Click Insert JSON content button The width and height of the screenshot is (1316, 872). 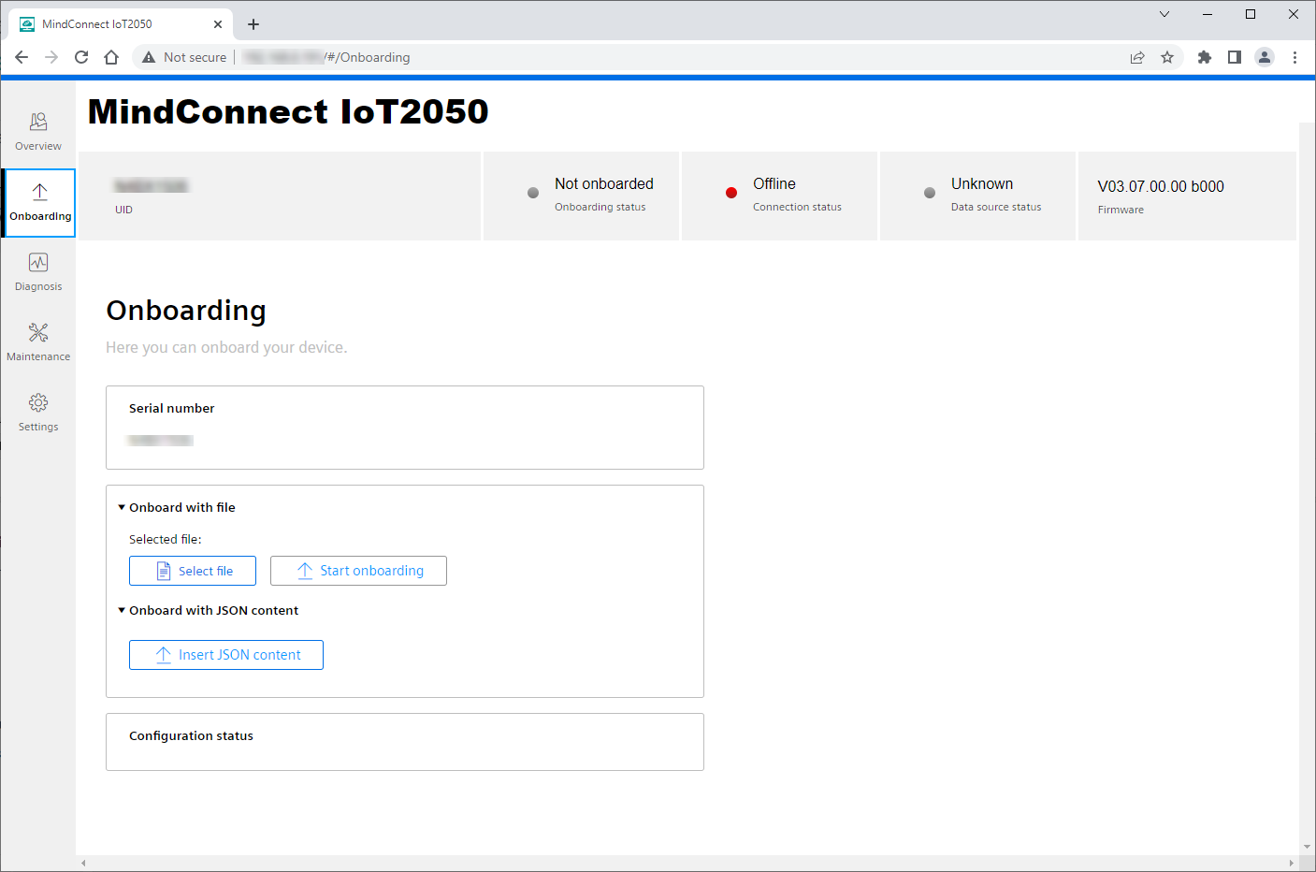pos(226,655)
